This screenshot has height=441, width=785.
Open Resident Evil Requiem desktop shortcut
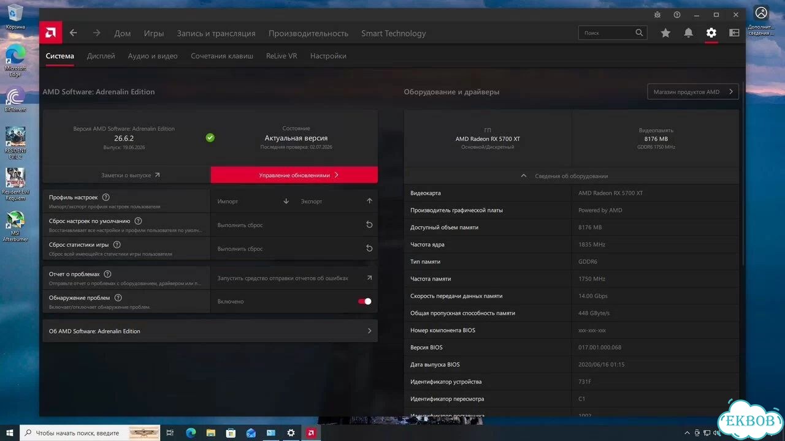pyautogui.click(x=15, y=184)
